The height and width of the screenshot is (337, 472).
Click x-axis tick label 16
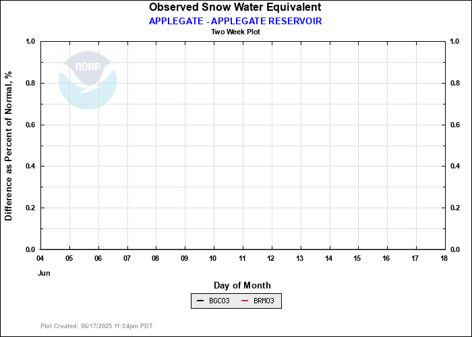point(386,258)
